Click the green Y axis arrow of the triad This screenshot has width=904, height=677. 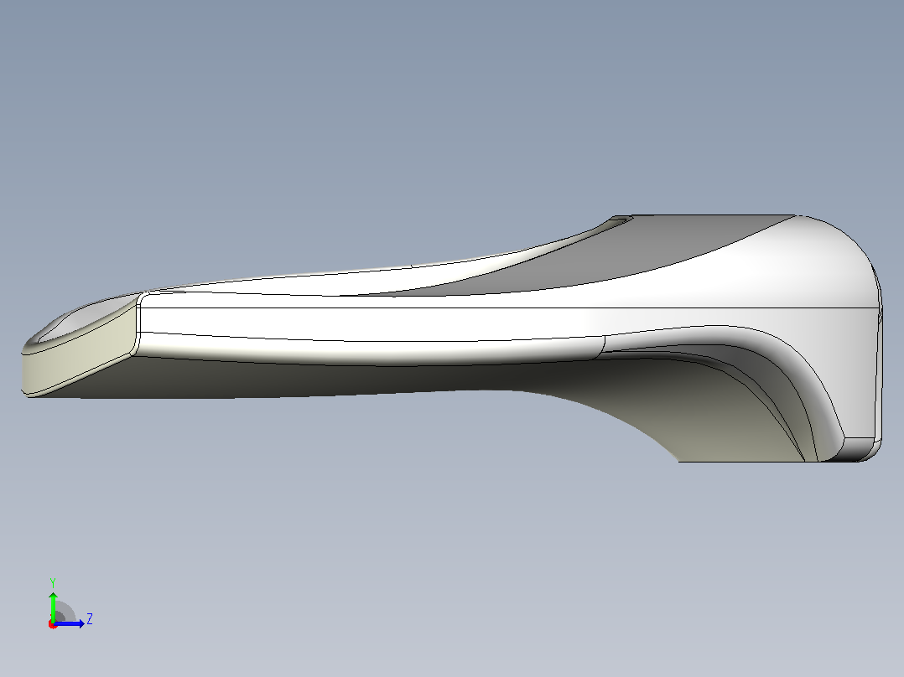click(x=53, y=606)
